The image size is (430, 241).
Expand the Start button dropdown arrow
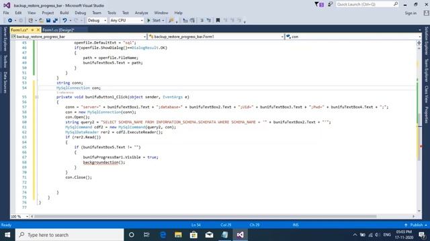pos(163,21)
